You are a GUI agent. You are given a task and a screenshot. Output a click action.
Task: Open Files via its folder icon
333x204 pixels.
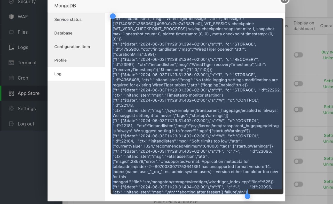point(11,32)
